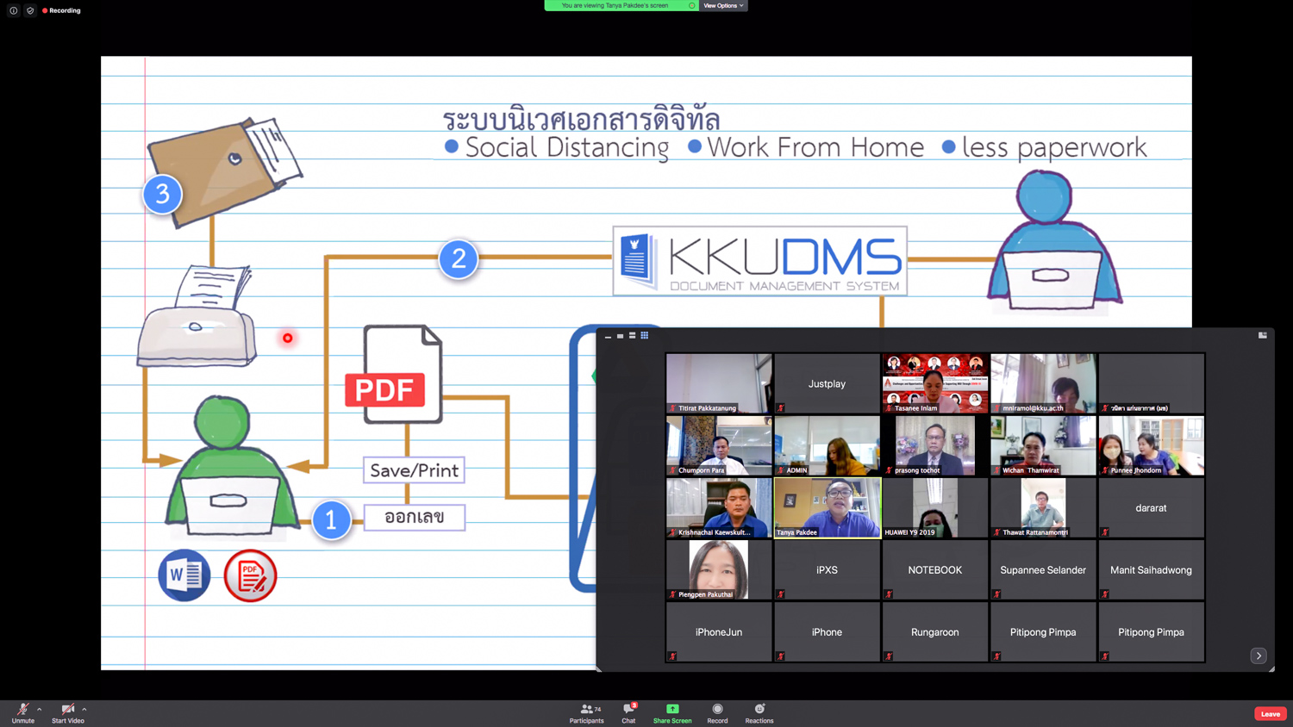
Task: Minimize the participant video panel
Action: 608,336
